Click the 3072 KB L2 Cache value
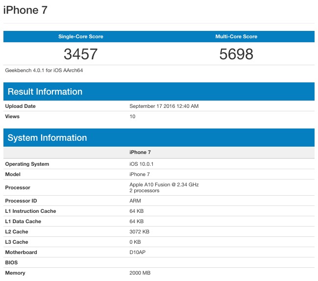Viewport: 318px width, 281px height. point(139,232)
